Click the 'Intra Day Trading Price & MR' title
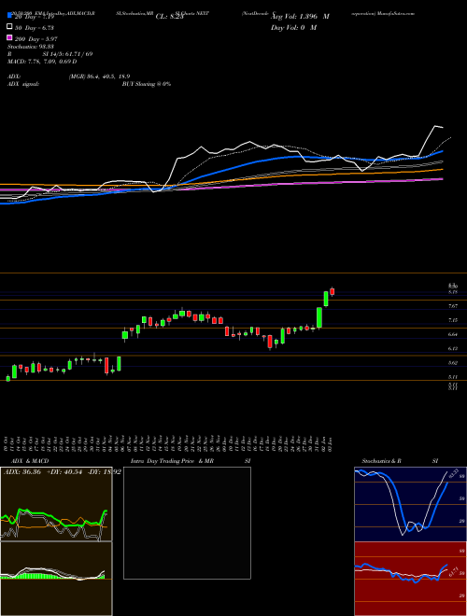This screenshot has width=467, height=616. coord(172,461)
